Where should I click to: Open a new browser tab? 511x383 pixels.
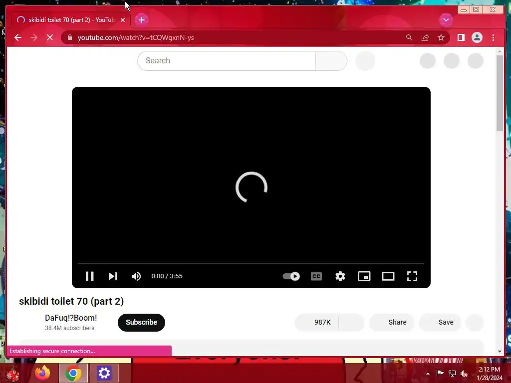click(x=141, y=20)
